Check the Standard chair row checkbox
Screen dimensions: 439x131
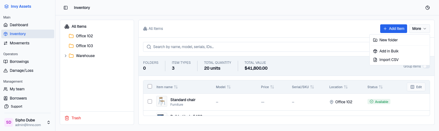click(x=150, y=101)
